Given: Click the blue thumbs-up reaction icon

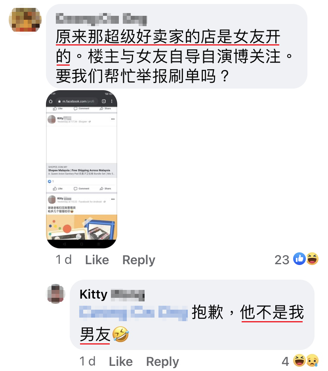Looking at the screenshot, I should coord(299,259).
